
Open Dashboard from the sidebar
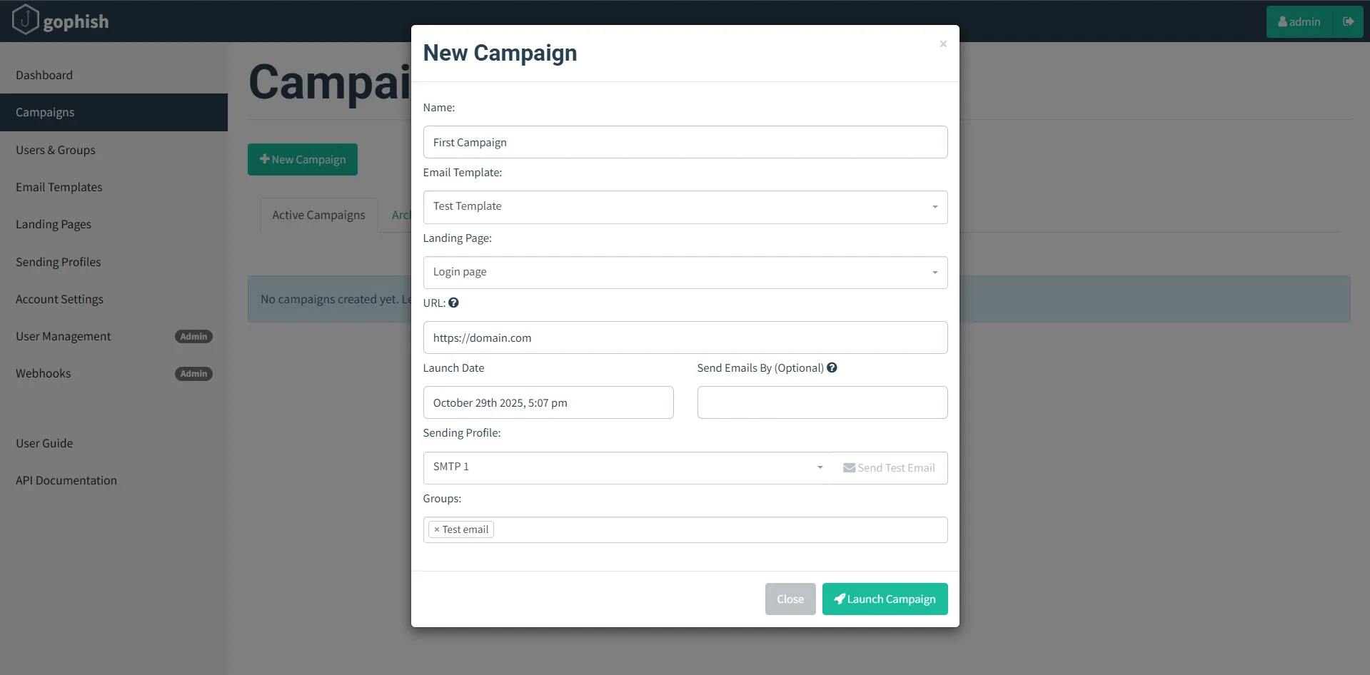pos(44,75)
